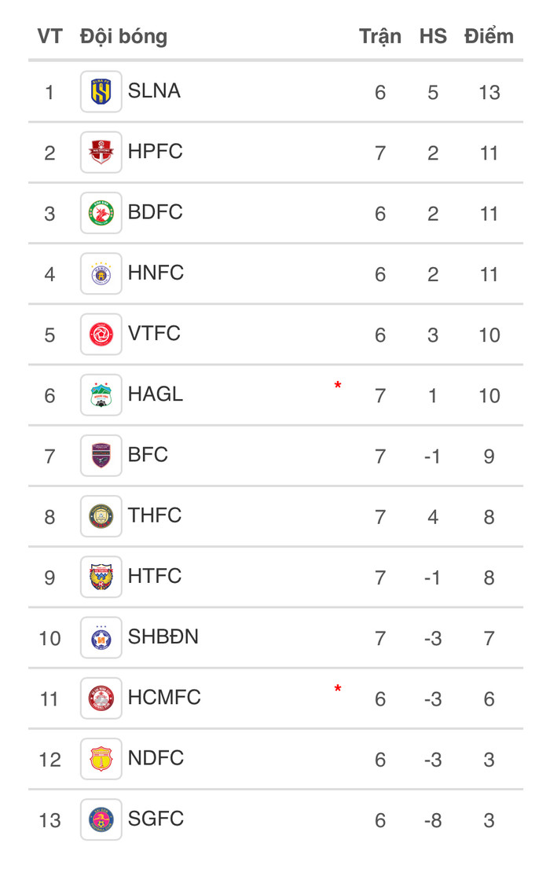Click the HPFC team crest

(101, 152)
